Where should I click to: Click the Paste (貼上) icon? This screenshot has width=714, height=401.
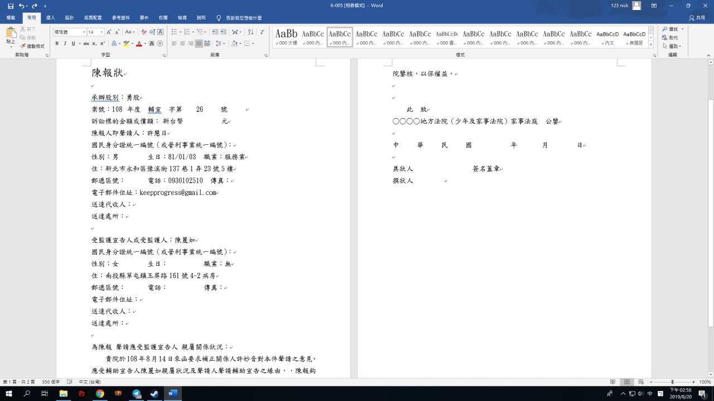coord(11,37)
